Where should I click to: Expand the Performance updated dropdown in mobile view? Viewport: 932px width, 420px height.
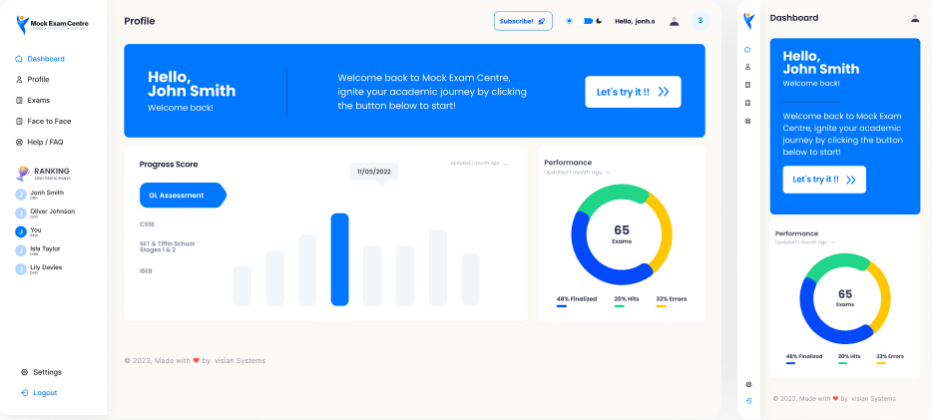(x=831, y=242)
